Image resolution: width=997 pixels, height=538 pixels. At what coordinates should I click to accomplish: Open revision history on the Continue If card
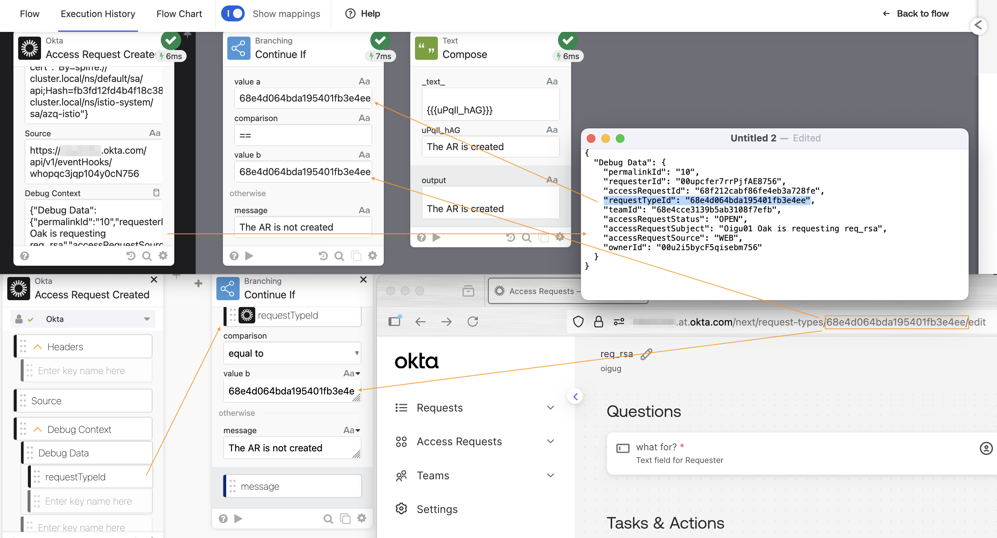[x=323, y=256]
